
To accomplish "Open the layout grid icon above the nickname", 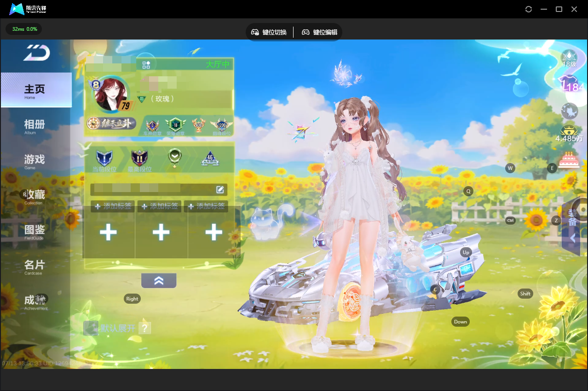I will point(146,65).
